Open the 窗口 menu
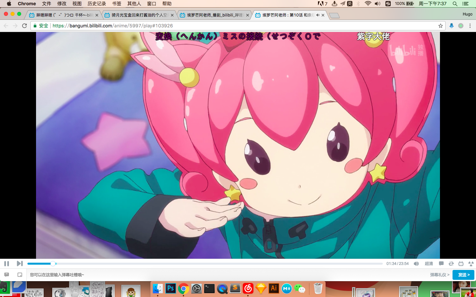This screenshot has height=297, width=476. pos(152,4)
